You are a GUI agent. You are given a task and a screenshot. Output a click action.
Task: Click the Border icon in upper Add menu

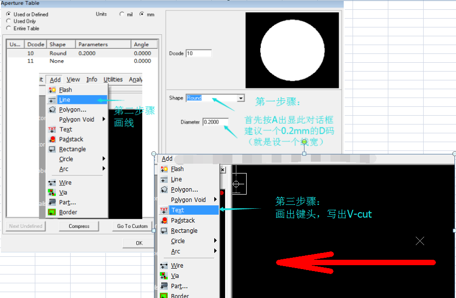coord(52,212)
